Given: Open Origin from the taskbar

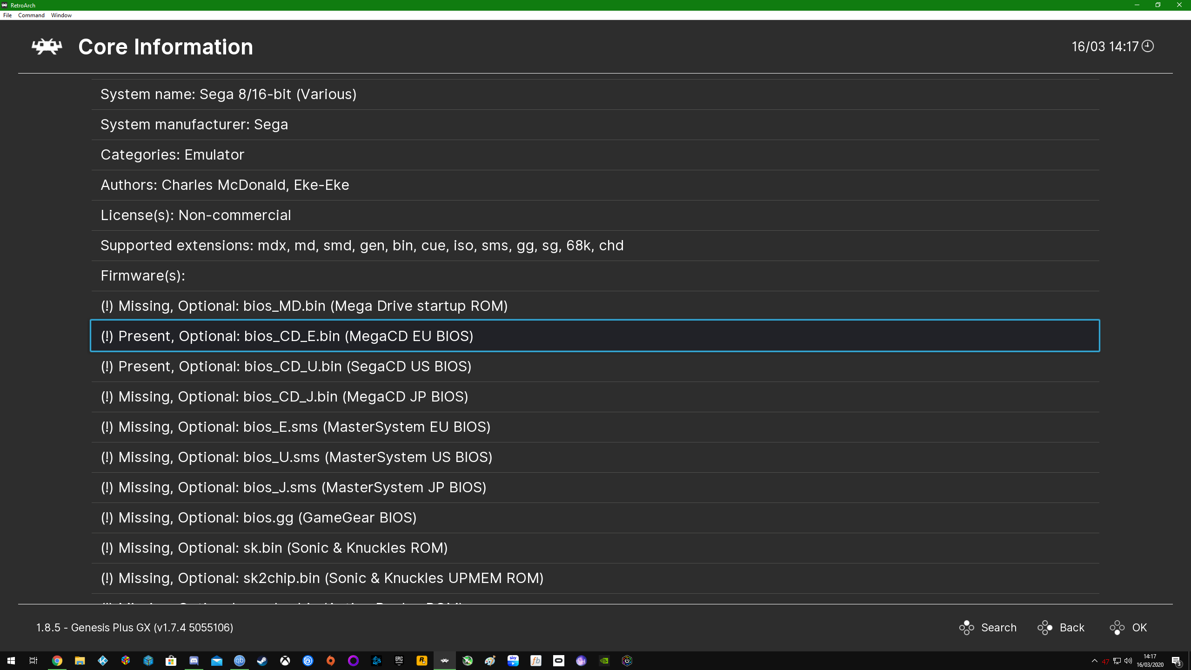Looking at the screenshot, I should (x=331, y=661).
